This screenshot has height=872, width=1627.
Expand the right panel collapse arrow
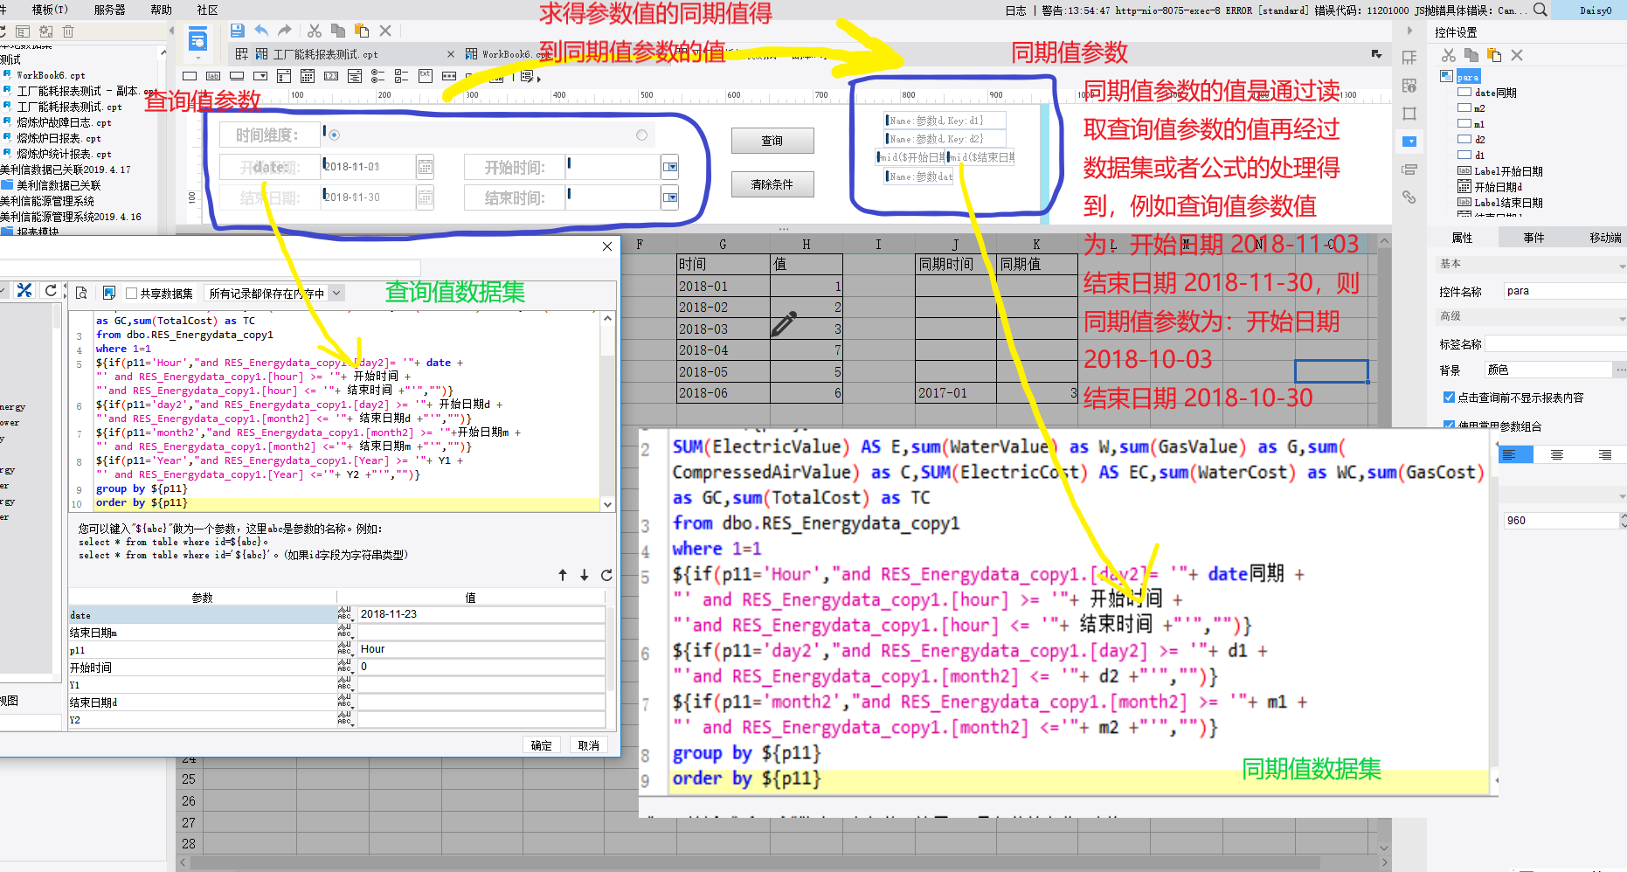(x=1409, y=31)
